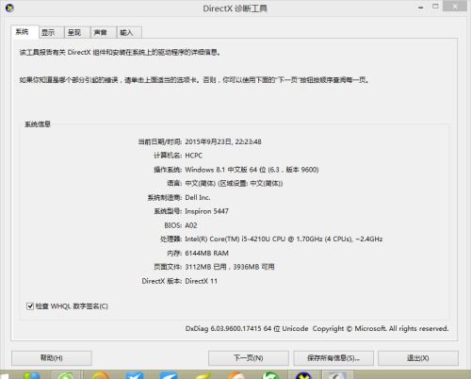Close the DirectX diagnostic window
The width and height of the screenshot is (471, 379).
pos(455,7)
